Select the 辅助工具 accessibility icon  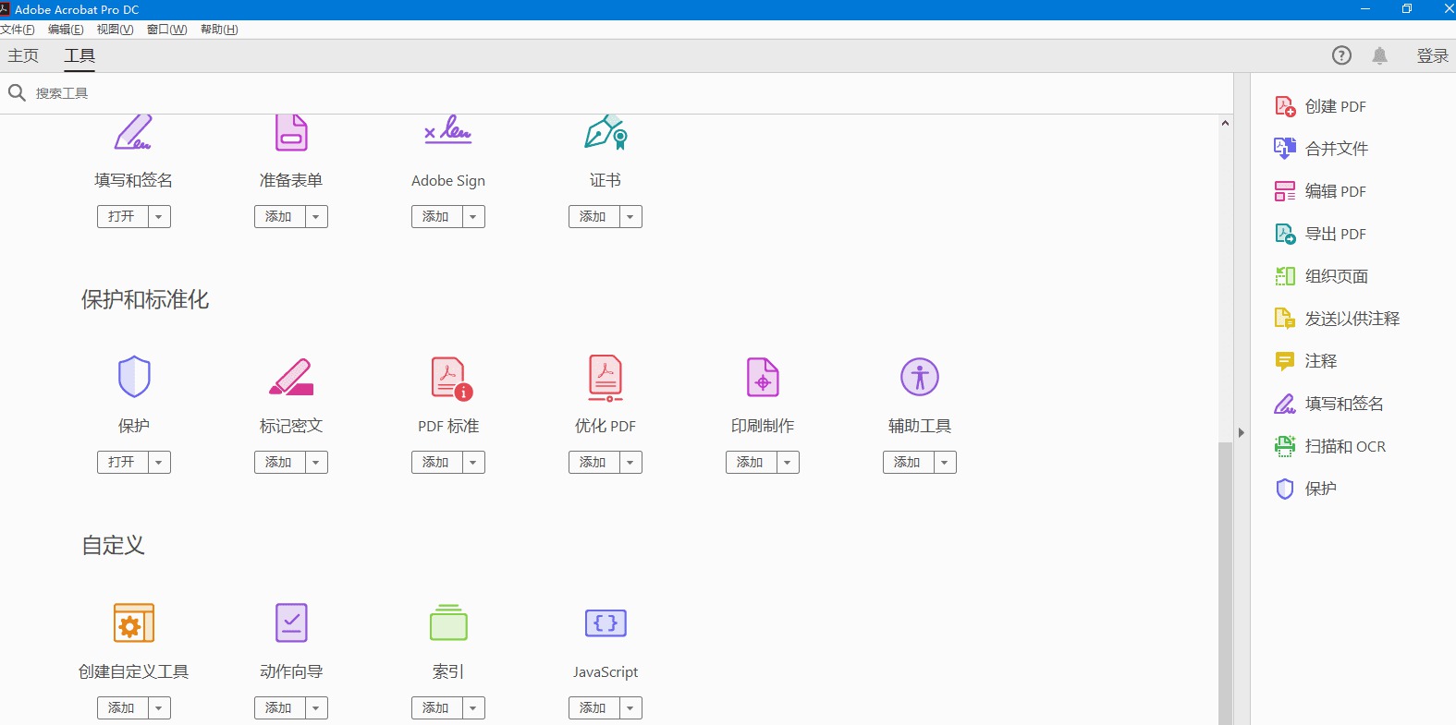(920, 377)
